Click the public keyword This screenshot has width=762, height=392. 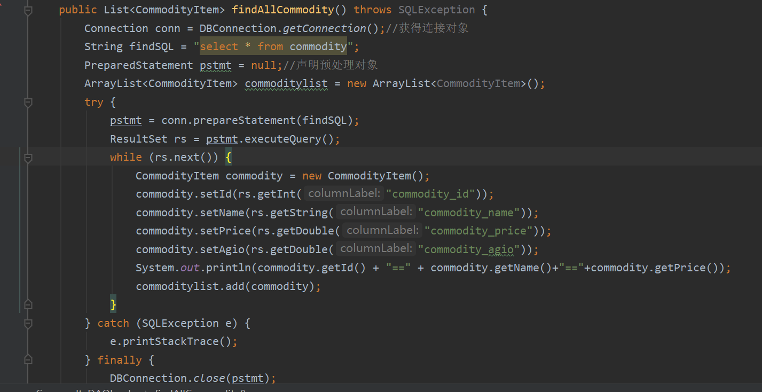pos(78,10)
